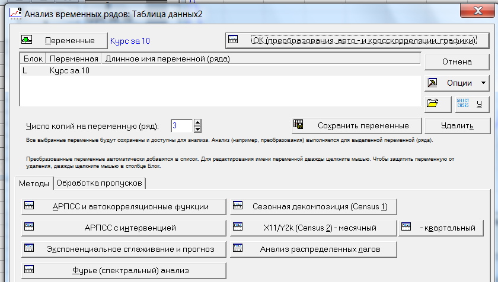The width and height of the screenshot is (498, 282).
Task: Open data file folder icon button
Action: 438,103
